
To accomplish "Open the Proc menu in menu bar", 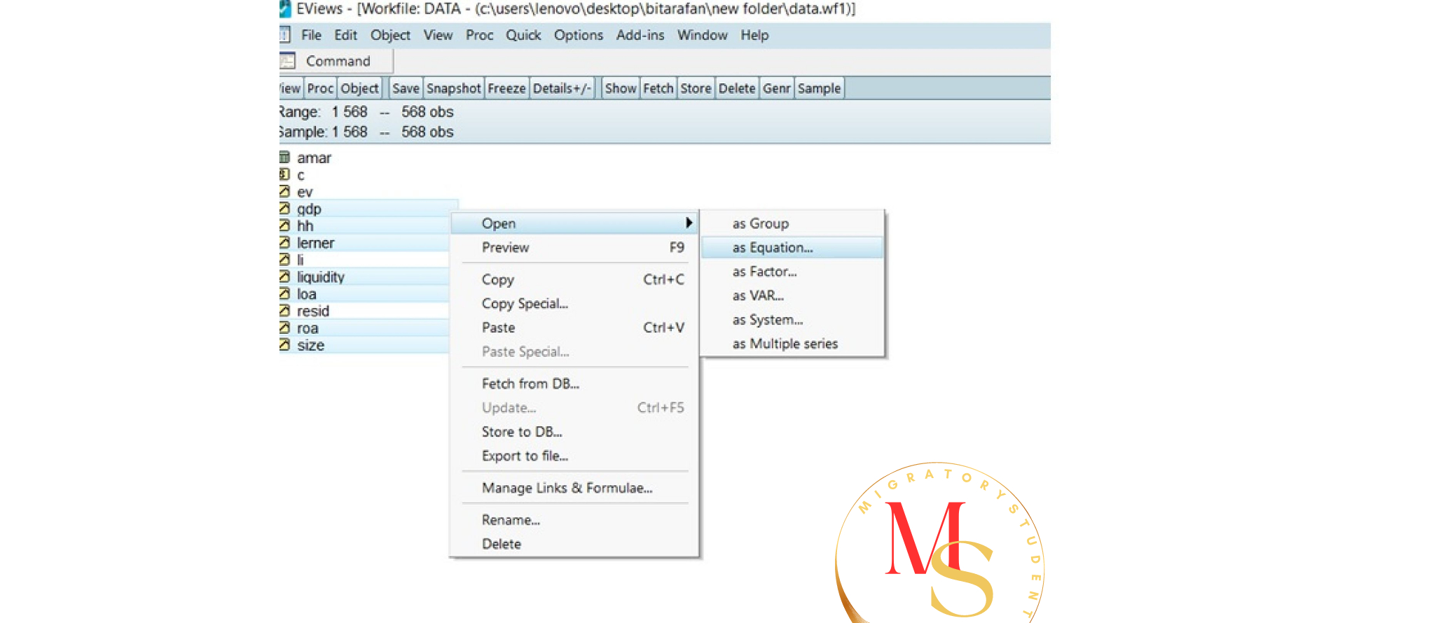I will [x=479, y=35].
